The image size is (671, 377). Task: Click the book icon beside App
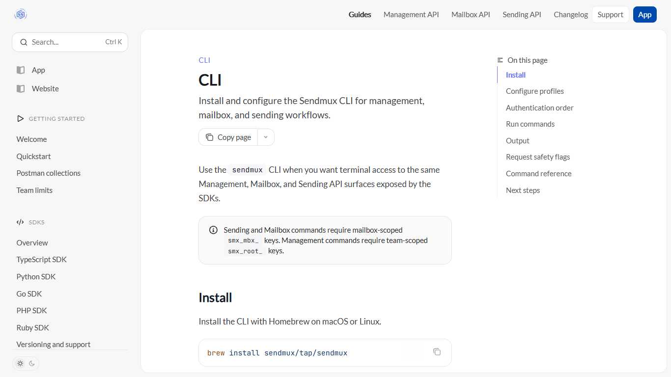(21, 70)
